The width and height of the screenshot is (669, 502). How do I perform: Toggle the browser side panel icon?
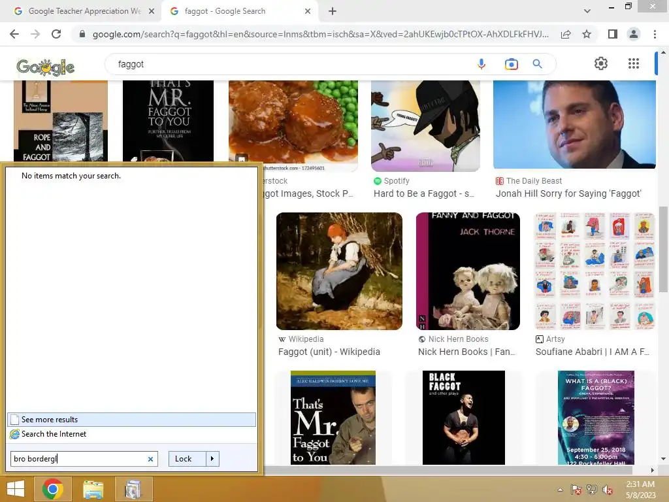pos(613,34)
